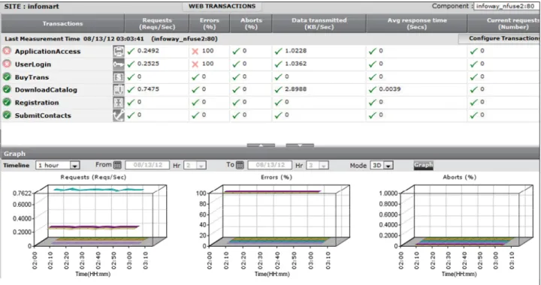Open the SubmitContacts transaction link
The height and width of the screenshot is (285, 541).
coord(43,115)
